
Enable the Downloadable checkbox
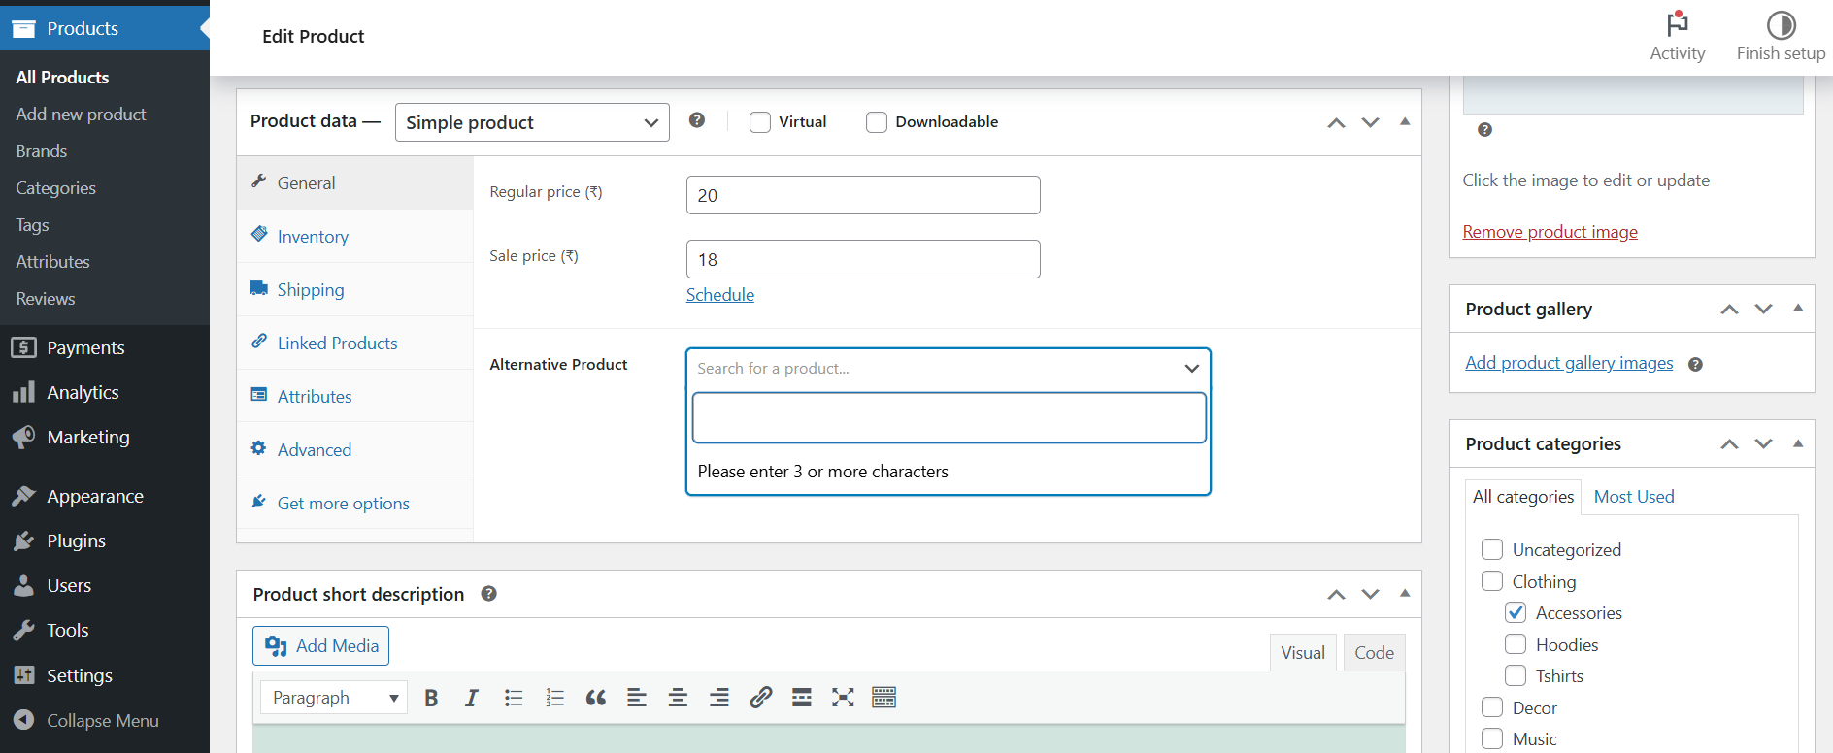[x=877, y=122]
